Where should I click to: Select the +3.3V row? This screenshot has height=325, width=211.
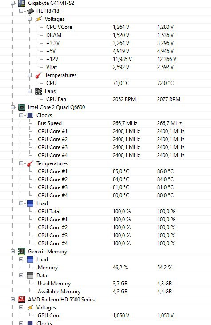tap(106, 43)
